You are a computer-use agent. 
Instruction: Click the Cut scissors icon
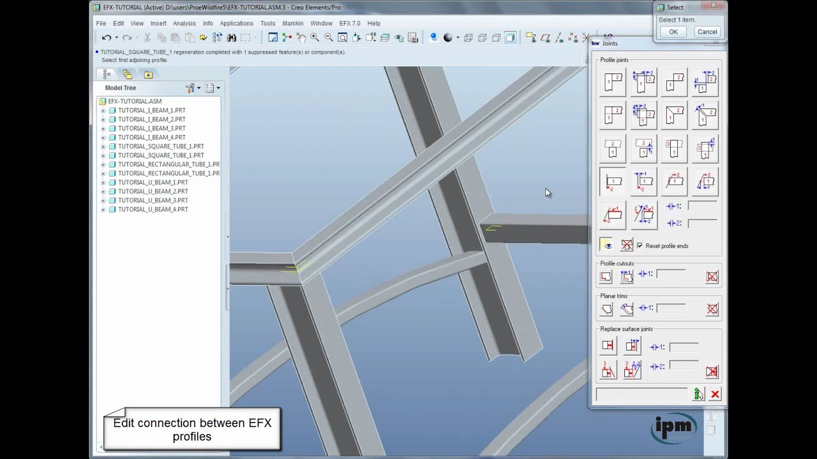click(x=147, y=38)
